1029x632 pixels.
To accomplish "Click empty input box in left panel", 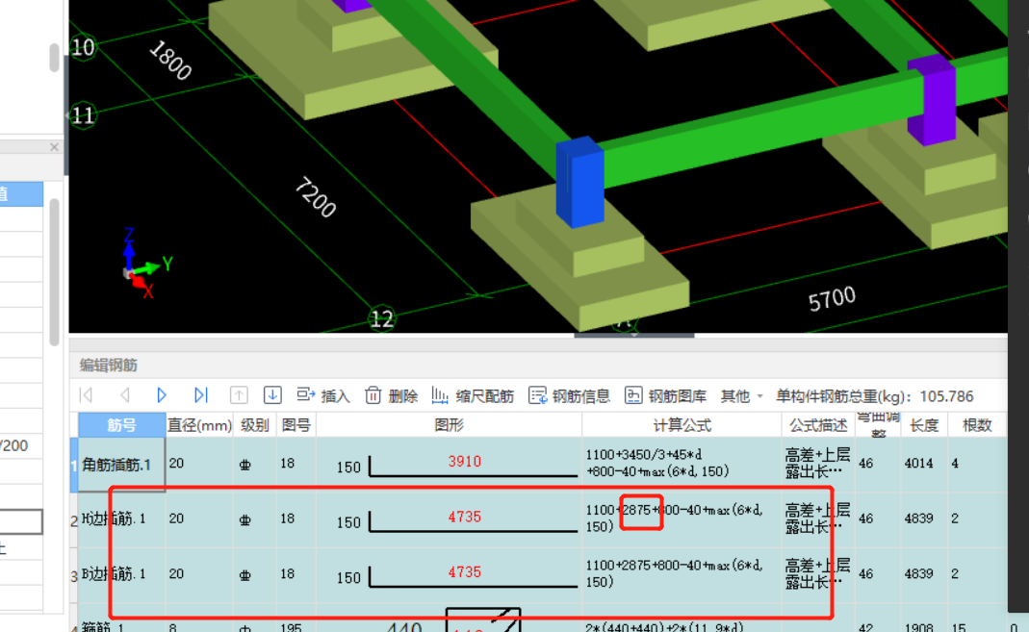I will click(21, 522).
